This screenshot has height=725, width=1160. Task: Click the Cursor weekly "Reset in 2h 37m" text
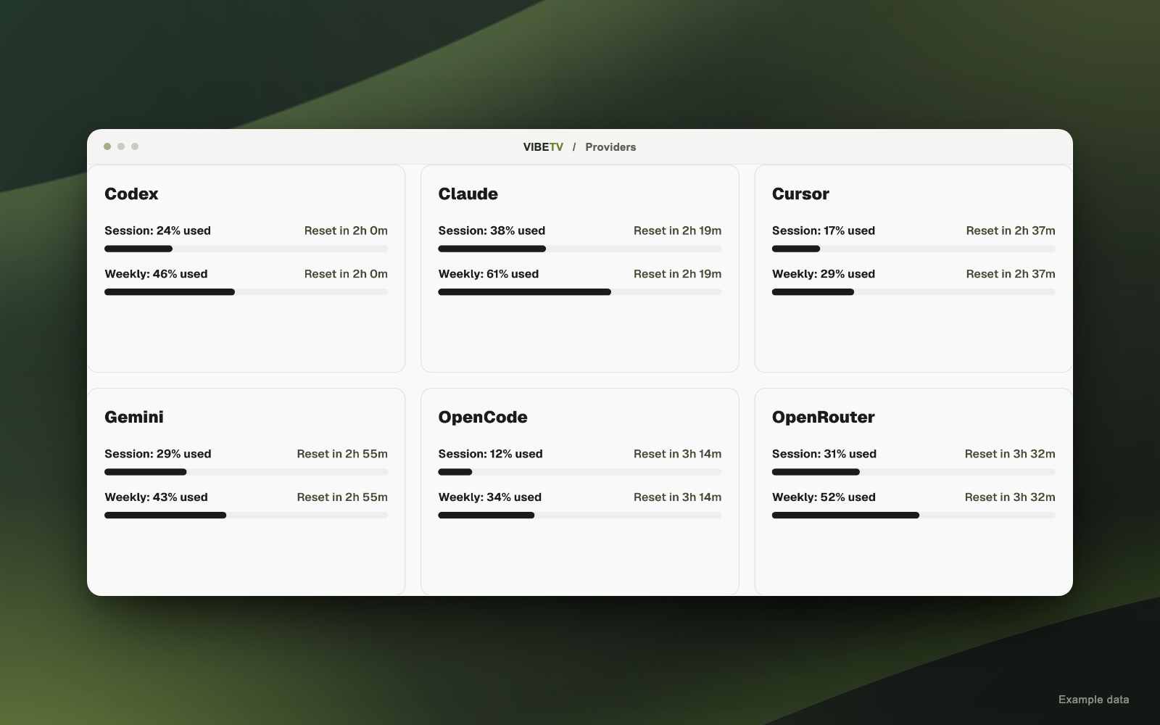pyautogui.click(x=1011, y=274)
